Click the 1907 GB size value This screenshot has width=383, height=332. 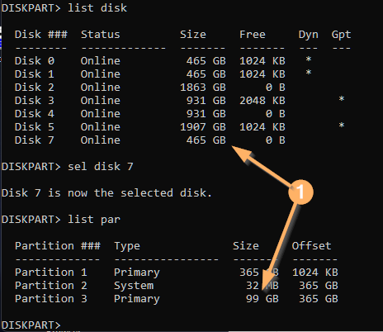coord(203,127)
